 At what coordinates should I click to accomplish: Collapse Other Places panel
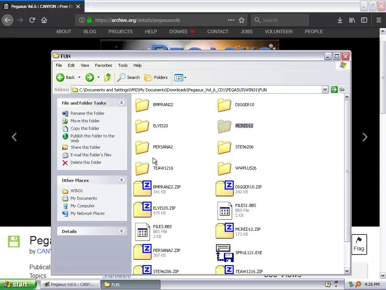coord(121,180)
